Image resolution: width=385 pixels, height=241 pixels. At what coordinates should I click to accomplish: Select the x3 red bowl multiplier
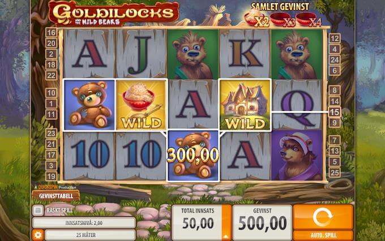(283, 20)
